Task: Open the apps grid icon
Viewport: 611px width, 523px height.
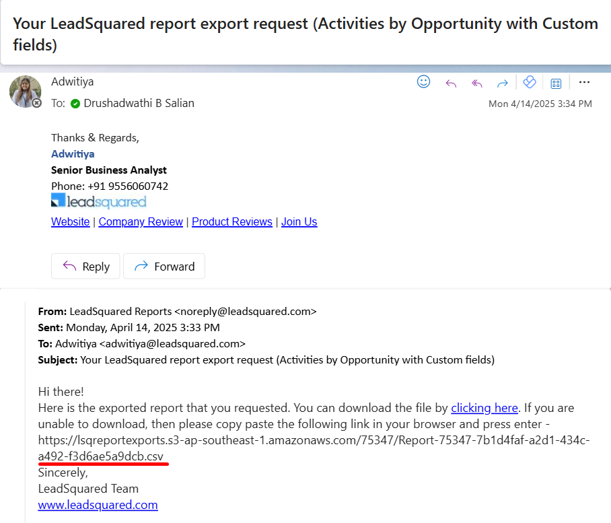Action: (x=556, y=83)
